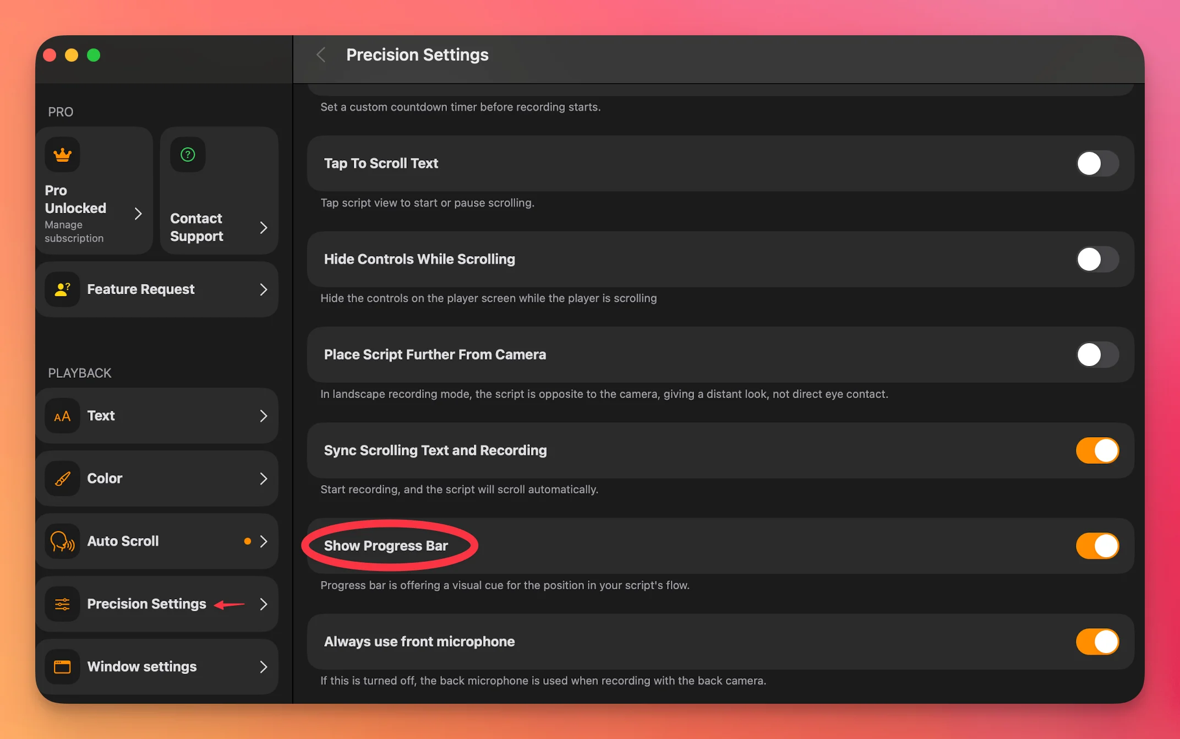Click the orange crown Pro icon
Viewport: 1180px width, 739px height.
coord(62,155)
